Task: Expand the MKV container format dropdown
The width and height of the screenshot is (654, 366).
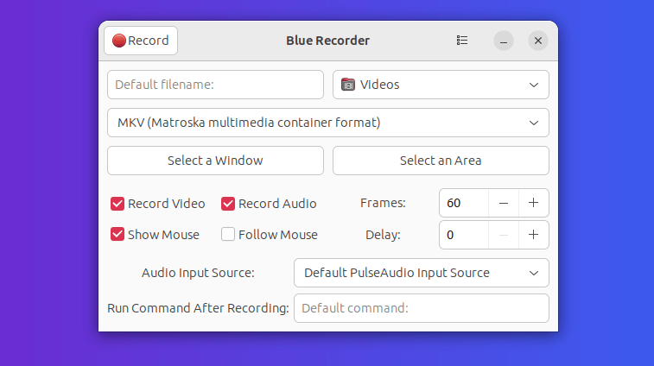Action: [x=328, y=123]
